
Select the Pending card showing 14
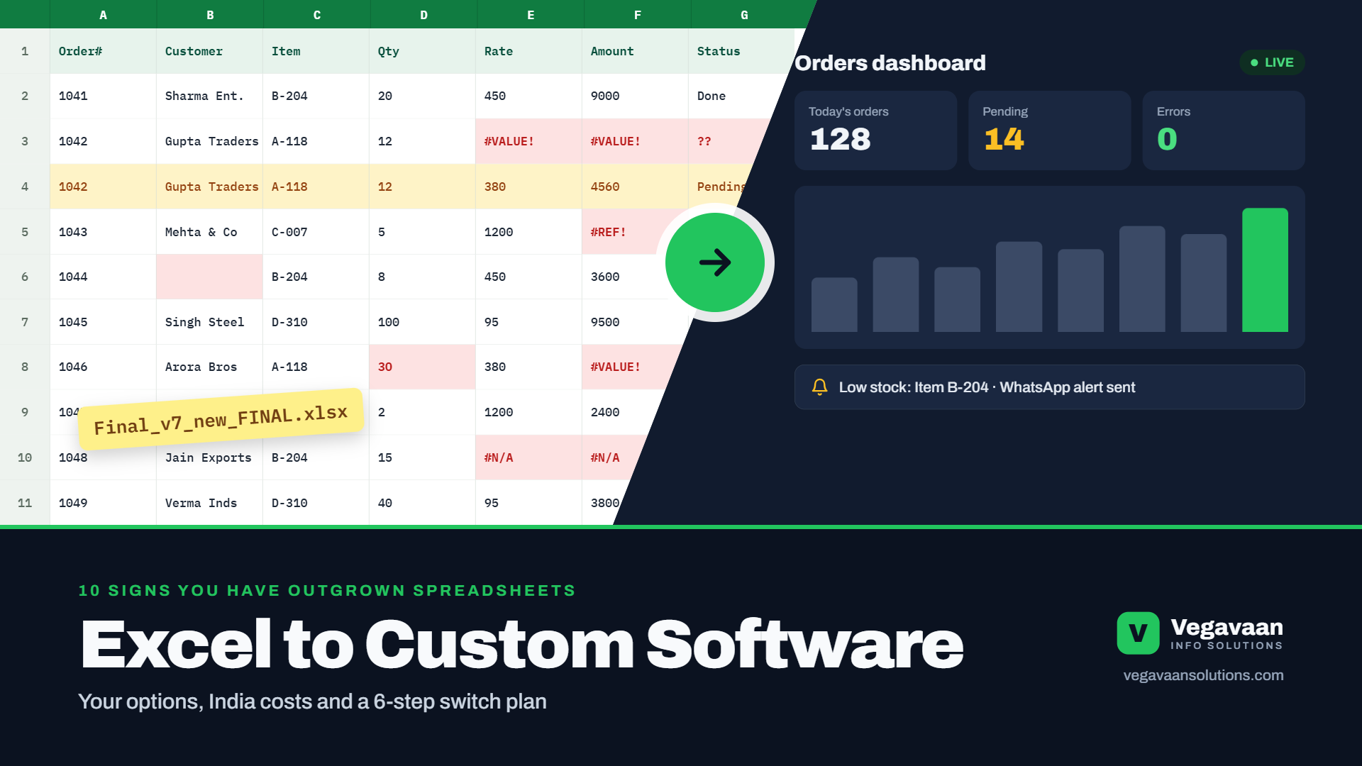pos(1049,131)
